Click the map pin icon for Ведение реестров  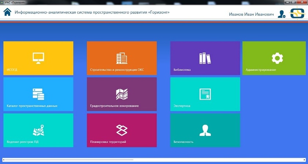point(38,130)
